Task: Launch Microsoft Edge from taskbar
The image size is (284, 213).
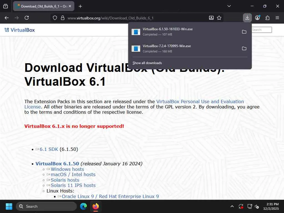Action: (x=83, y=206)
